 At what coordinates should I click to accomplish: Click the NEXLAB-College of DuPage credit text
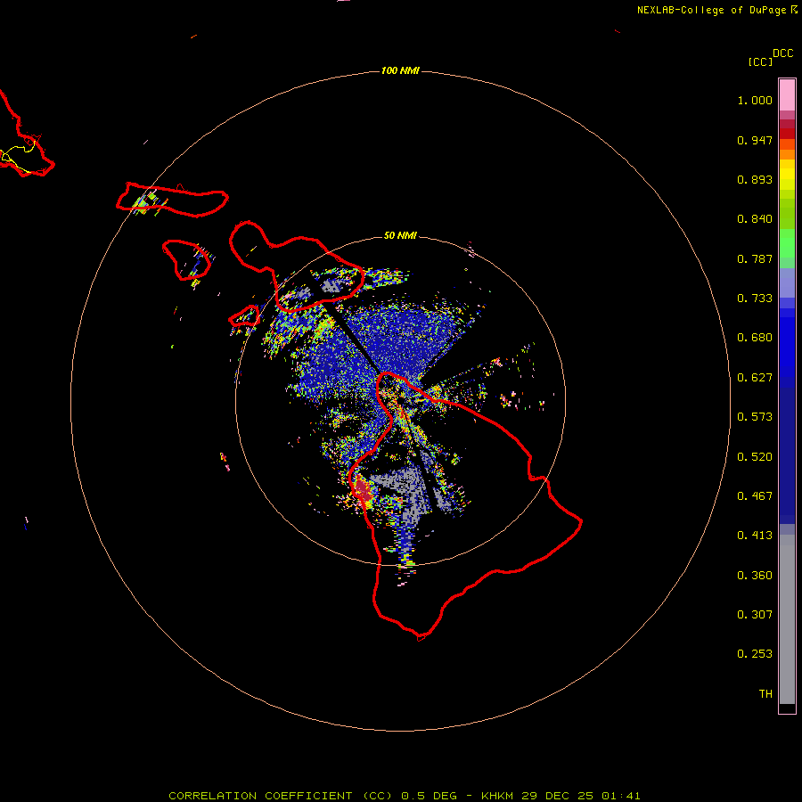click(x=711, y=10)
